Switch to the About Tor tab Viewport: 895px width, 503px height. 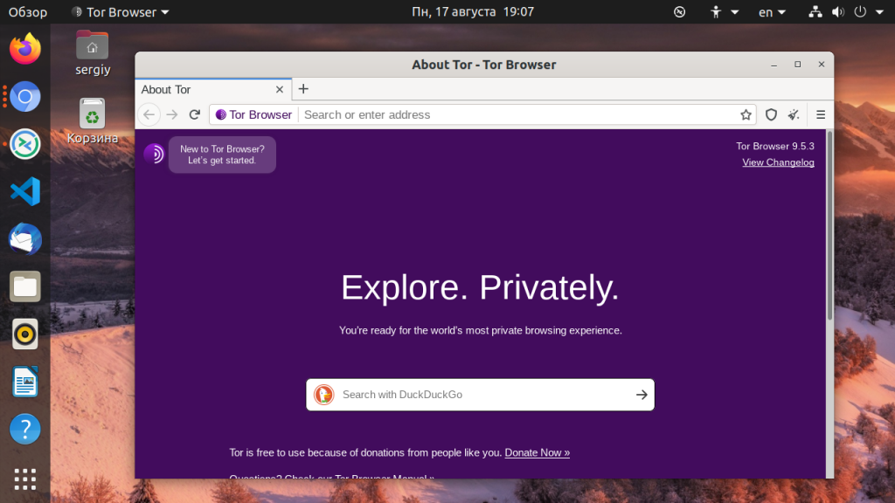(x=201, y=89)
